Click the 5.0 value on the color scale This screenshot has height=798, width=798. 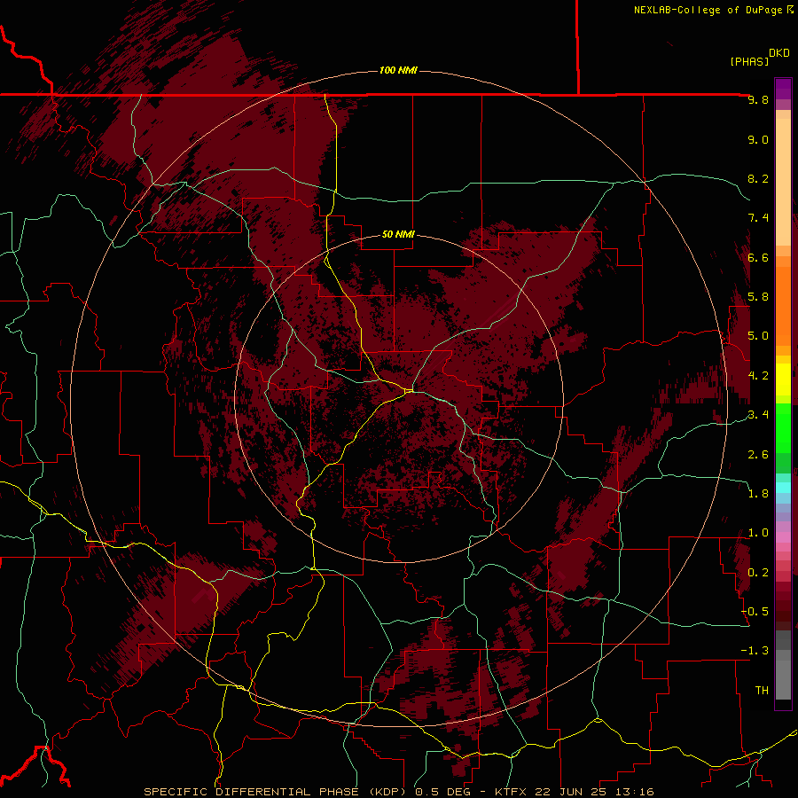click(758, 336)
